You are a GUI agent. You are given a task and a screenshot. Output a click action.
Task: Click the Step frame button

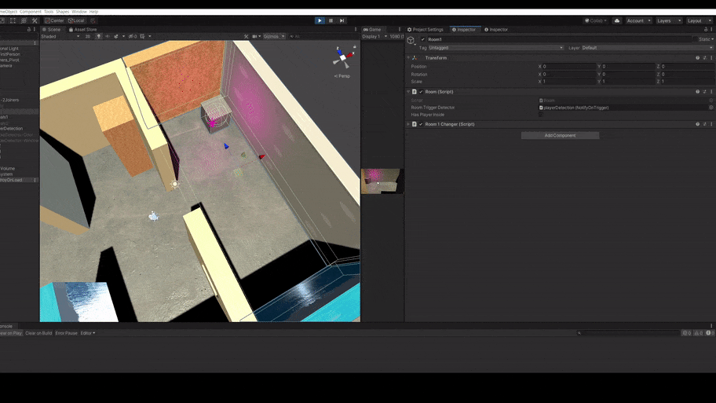(342, 20)
